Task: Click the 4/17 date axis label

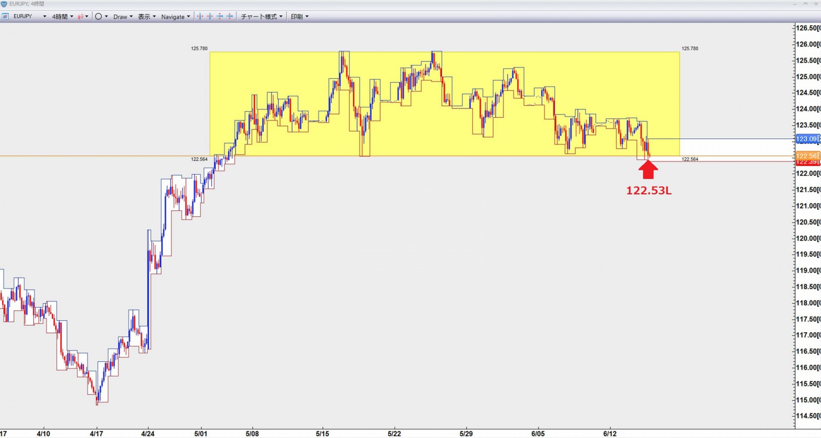Action: click(x=96, y=434)
